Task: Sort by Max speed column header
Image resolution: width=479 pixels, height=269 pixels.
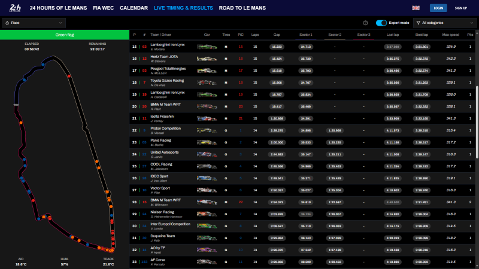Action: [x=451, y=35]
